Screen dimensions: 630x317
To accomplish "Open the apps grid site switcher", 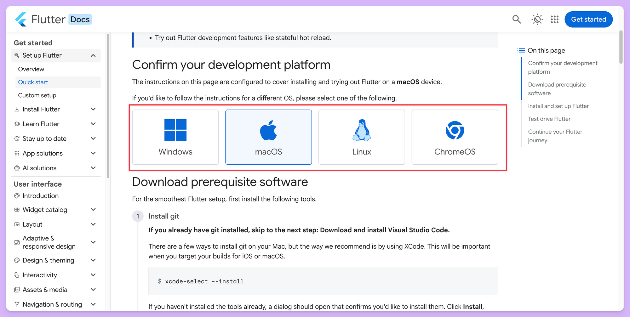I will (554, 20).
